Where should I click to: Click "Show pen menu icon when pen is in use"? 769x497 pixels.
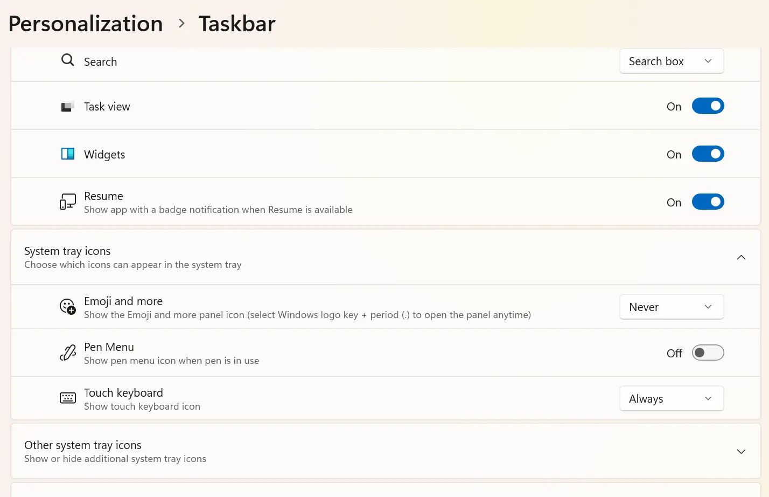coord(171,361)
